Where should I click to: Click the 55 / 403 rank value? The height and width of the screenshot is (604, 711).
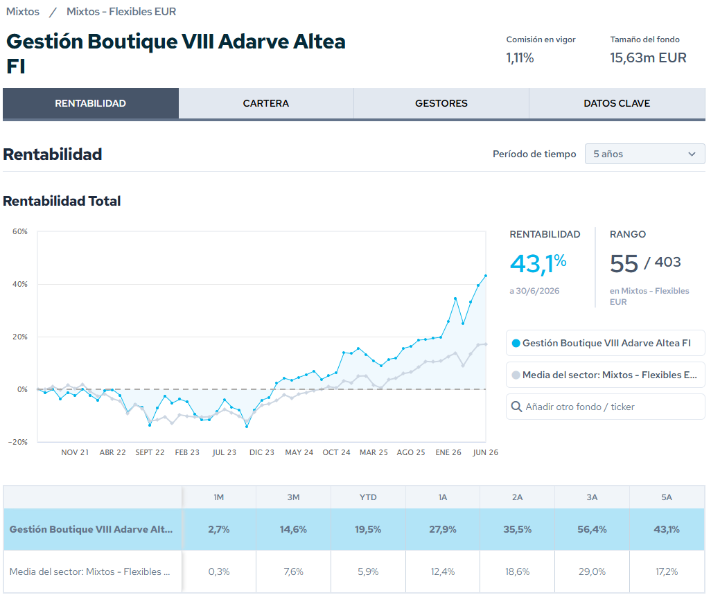[x=645, y=263]
